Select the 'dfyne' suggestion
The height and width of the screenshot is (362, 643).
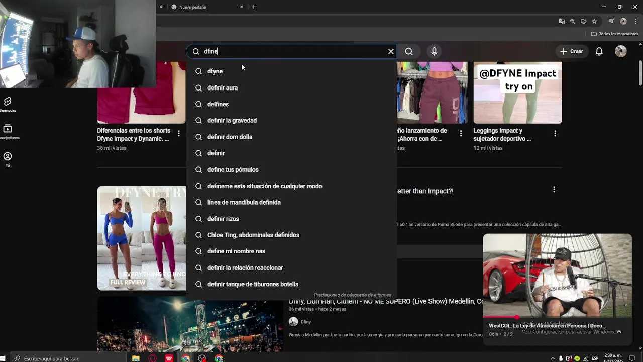(291, 71)
